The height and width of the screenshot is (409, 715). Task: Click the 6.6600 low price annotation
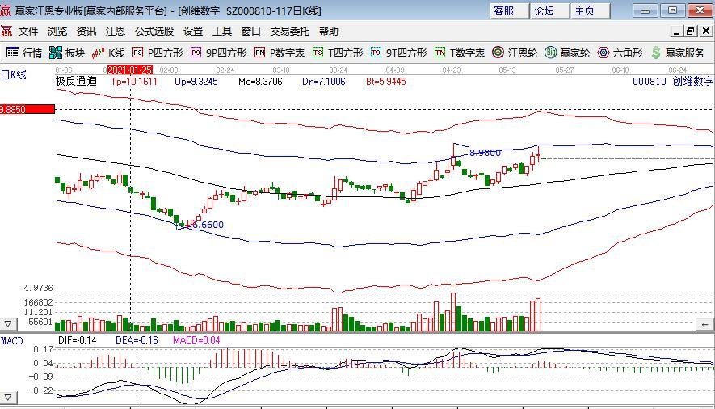(x=208, y=225)
